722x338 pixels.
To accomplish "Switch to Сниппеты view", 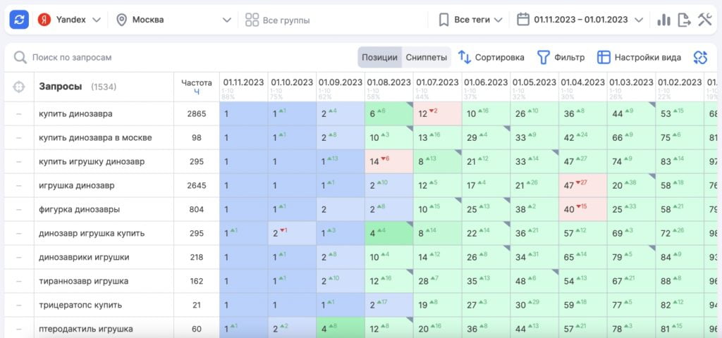I will (427, 57).
